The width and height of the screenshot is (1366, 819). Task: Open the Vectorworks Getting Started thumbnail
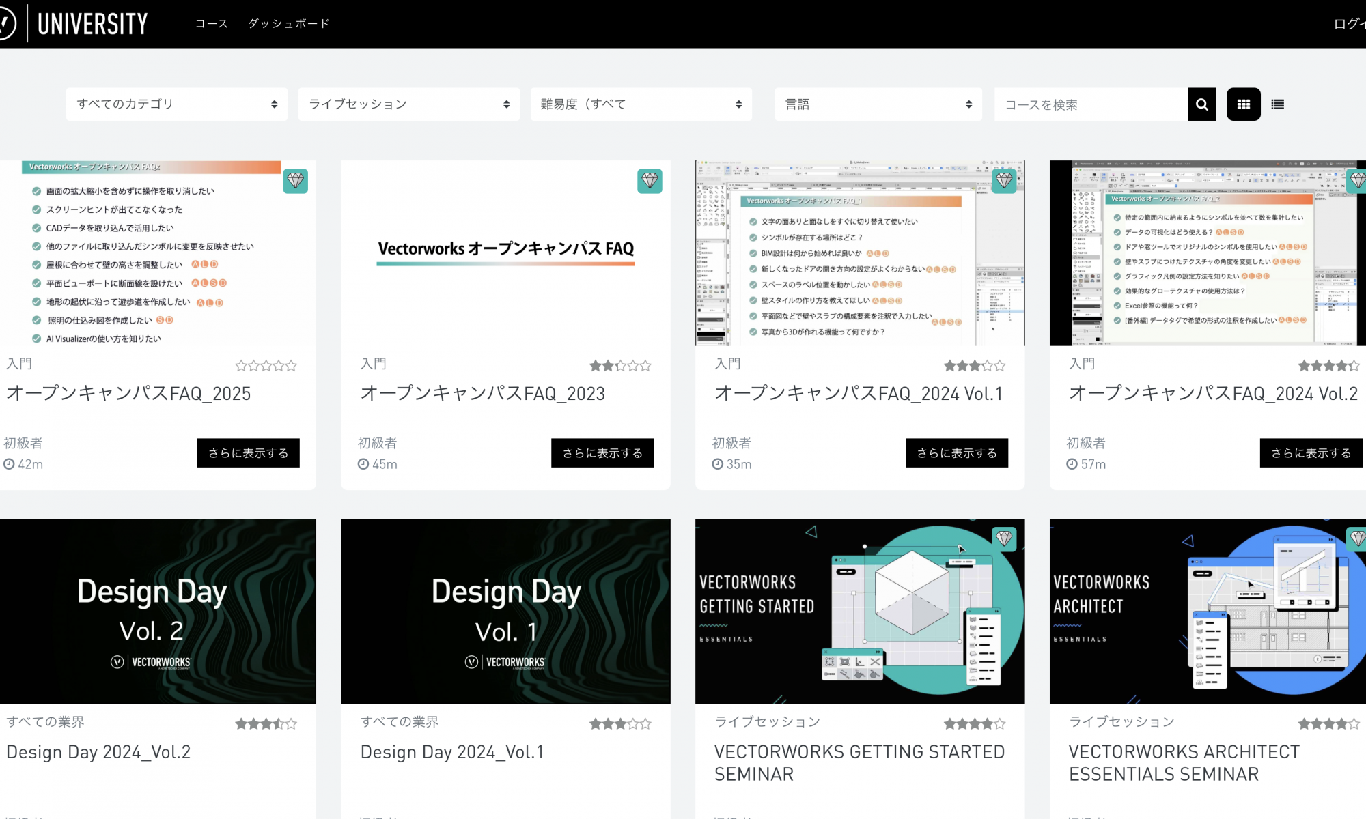[x=860, y=612]
